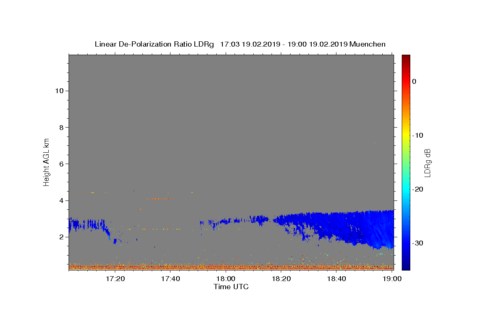Click the orange ground clutter band at plot bottom

[x=231, y=267]
